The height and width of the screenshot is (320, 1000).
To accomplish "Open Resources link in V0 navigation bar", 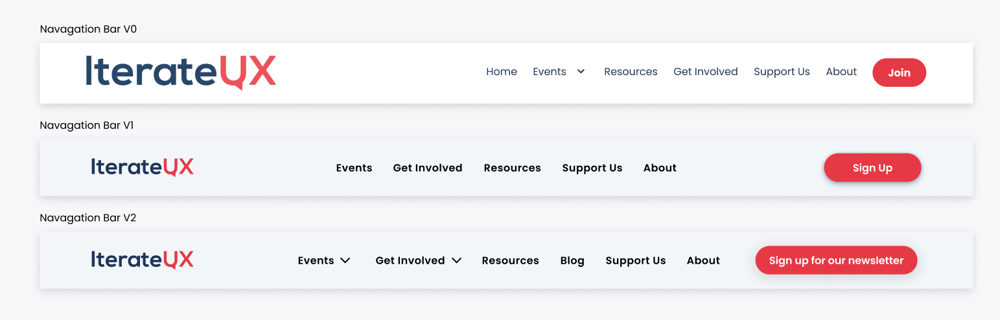I will (631, 72).
